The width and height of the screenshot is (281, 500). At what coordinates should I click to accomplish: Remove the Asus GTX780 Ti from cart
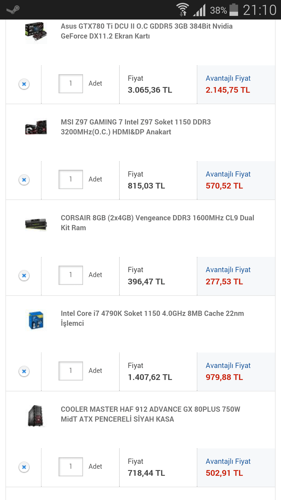24,84
